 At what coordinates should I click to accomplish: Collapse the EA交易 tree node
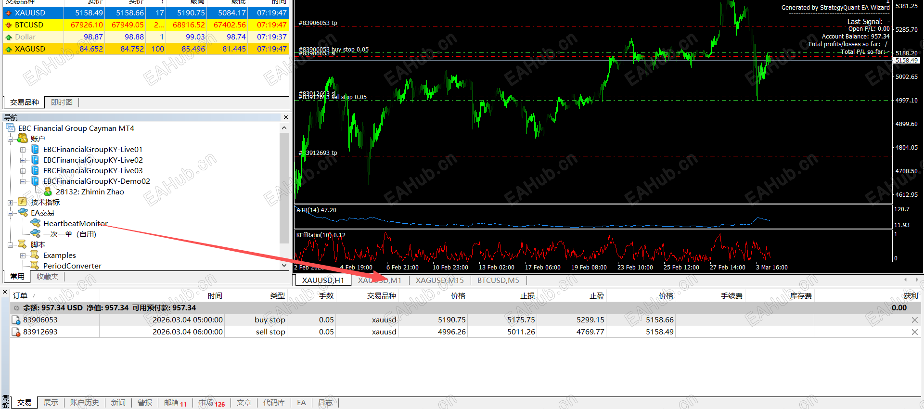click(10, 213)
